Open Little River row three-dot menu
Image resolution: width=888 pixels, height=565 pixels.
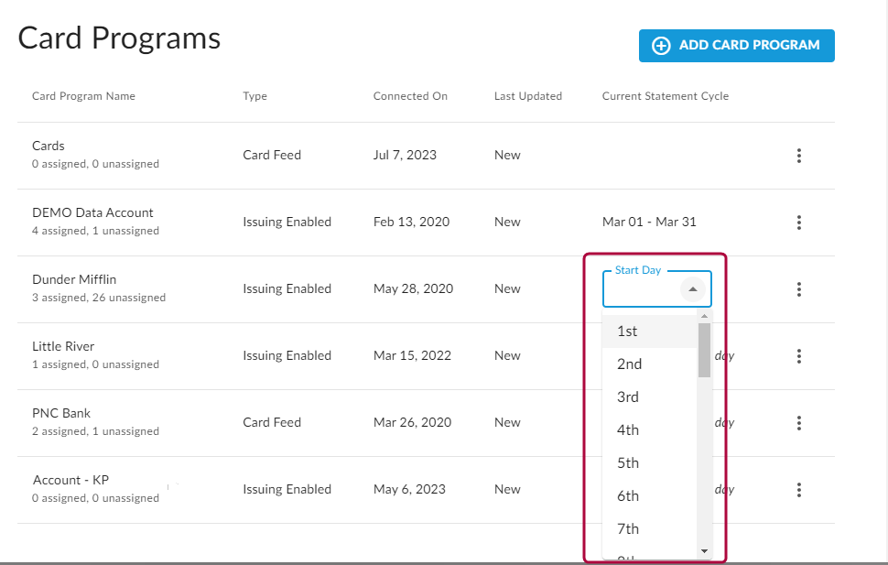(x=799, y=356)
